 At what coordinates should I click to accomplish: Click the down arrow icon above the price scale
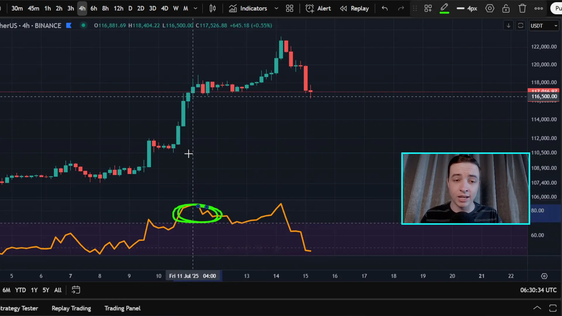tap(508, 26)
